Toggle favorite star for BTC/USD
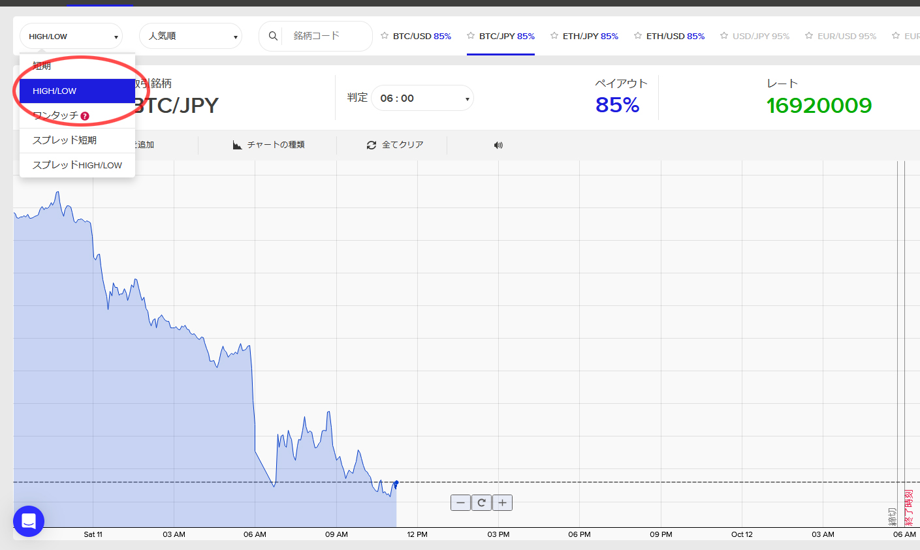 pos(385,36)
